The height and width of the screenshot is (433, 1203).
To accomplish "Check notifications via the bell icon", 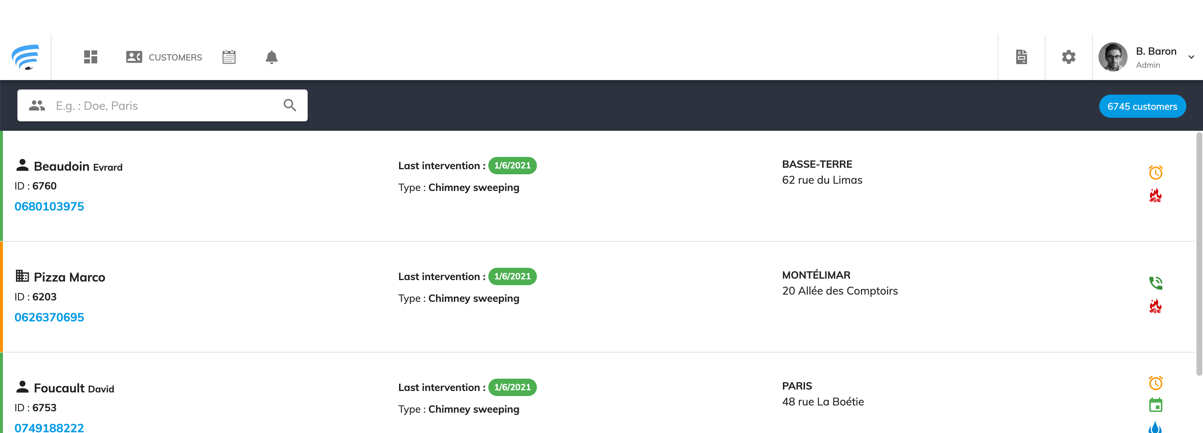I will 271,57.
